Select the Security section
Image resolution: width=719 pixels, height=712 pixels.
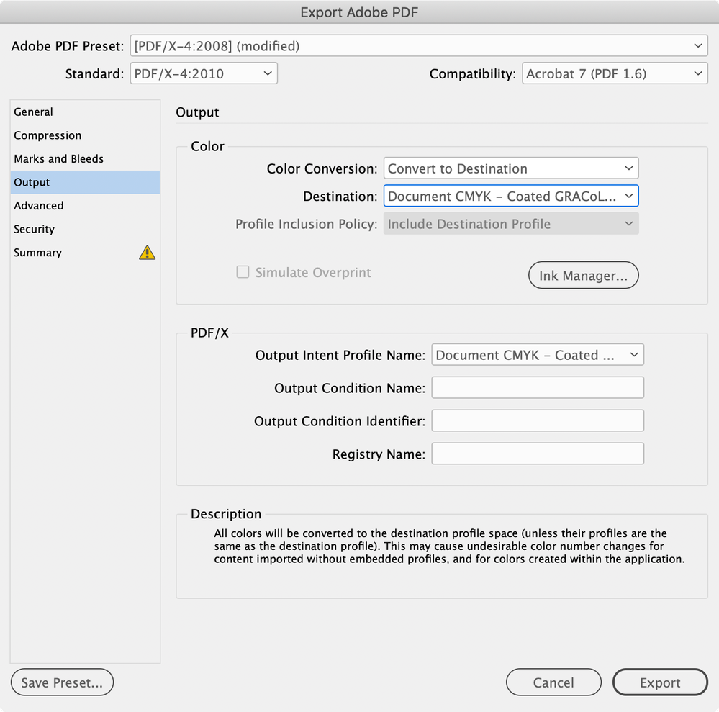point(85,229)
